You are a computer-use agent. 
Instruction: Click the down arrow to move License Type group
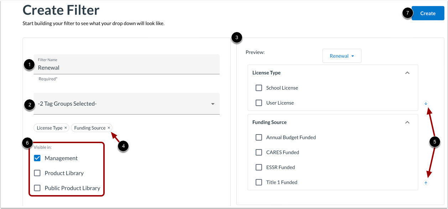(426, 103)
